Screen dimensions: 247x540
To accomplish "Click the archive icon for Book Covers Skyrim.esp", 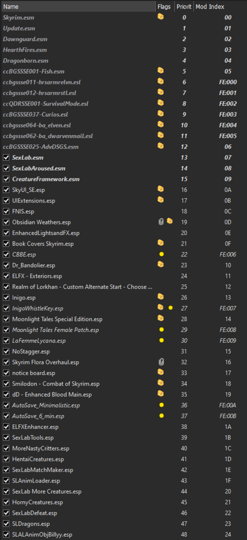I will [x=161, y=243].
